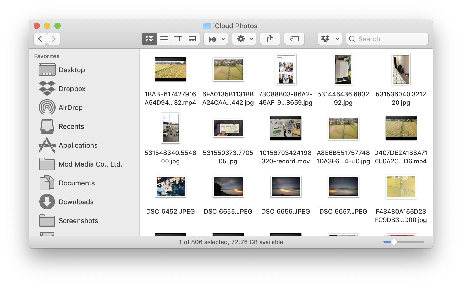This screenshot has width=462, height=287.
Task: Open the Action gear menu
Action: pos(244,39)
